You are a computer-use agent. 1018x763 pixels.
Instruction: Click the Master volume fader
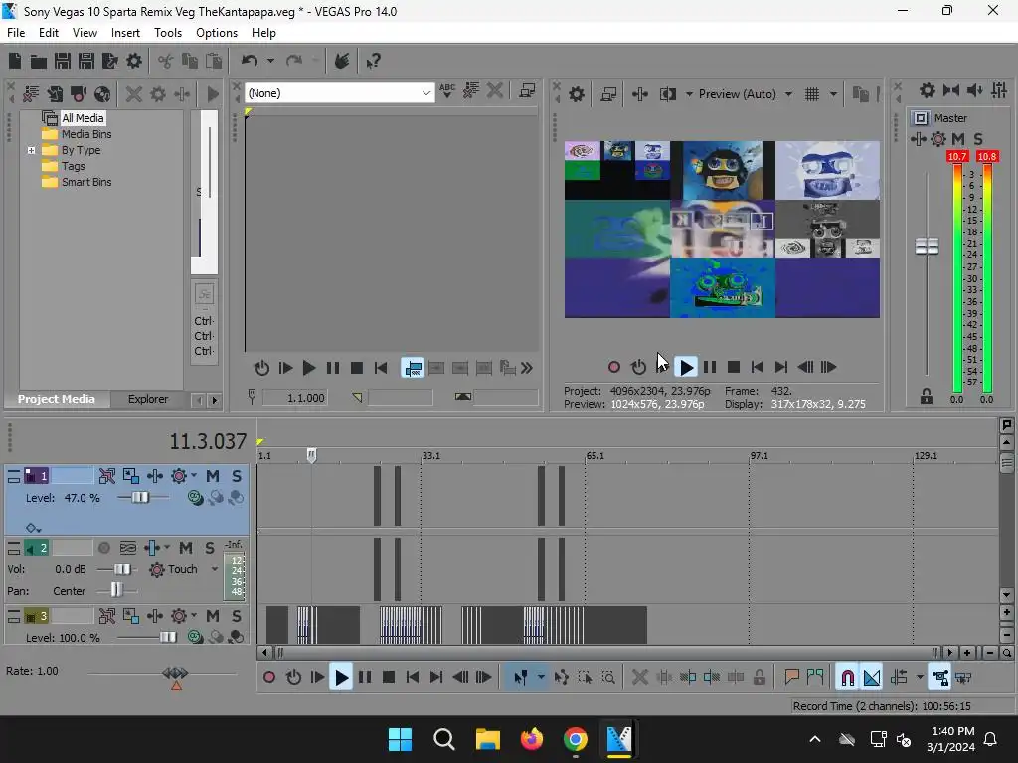click(927, 247)
